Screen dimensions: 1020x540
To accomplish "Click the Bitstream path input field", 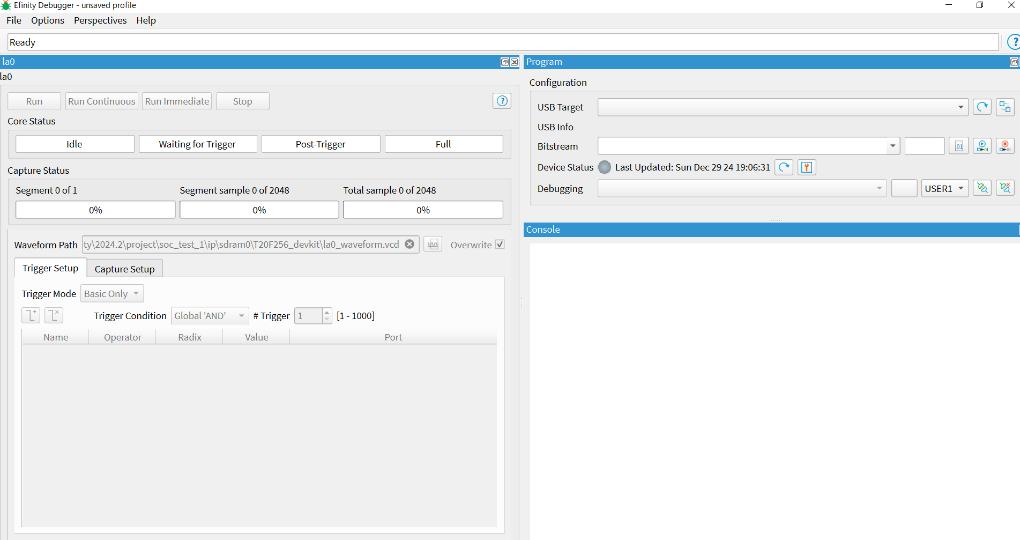I will click(742, 146).
